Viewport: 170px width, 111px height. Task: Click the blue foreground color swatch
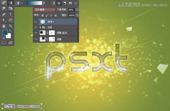[x=5, y=32]
